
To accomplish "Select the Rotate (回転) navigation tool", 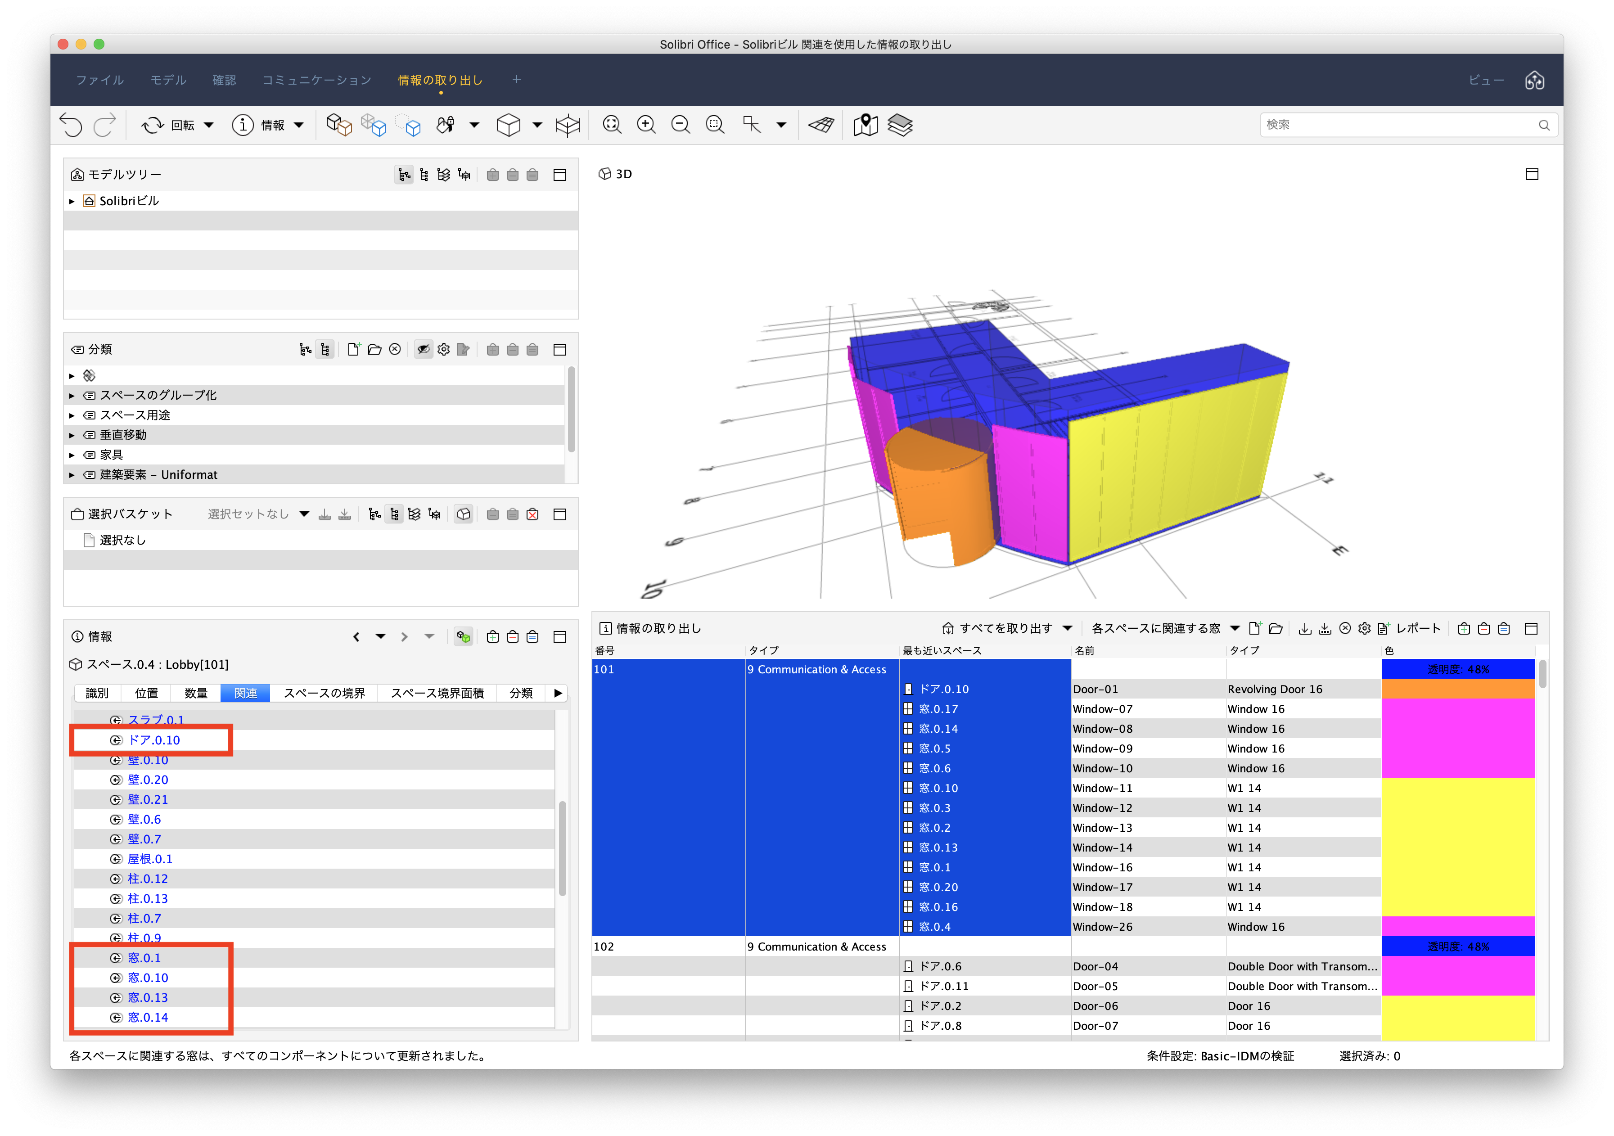I will click(169, 125).
